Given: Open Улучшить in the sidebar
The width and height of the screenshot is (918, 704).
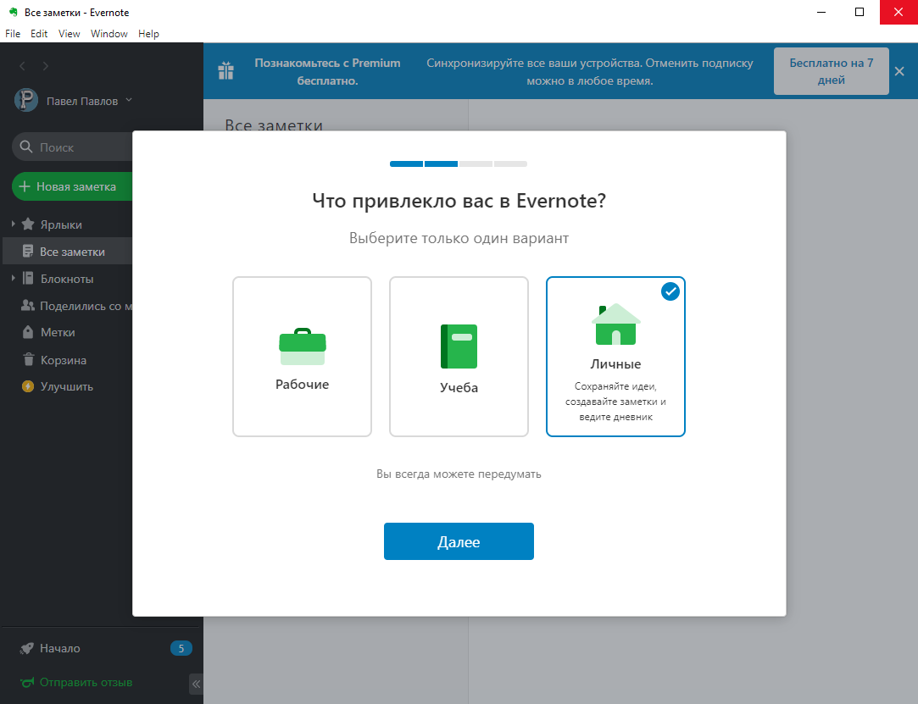Looking at the screenshot, I should click(x=66, y=387).
